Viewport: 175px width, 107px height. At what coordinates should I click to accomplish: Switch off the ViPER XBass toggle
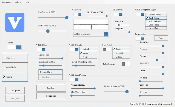[x=41, y=50]
